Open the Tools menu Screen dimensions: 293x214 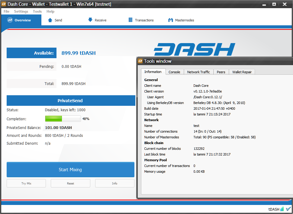click(x=37, y=11)
